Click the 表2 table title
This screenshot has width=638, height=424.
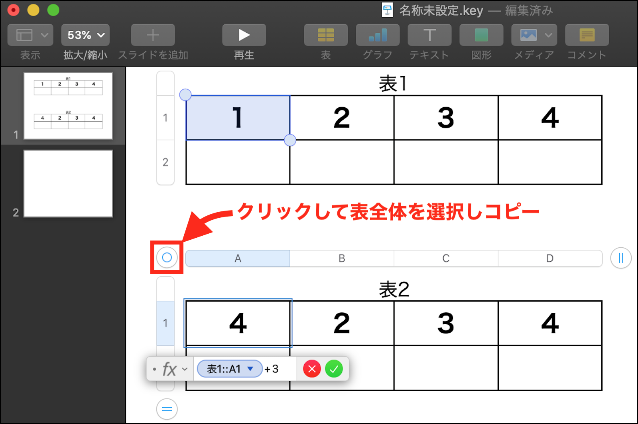pyautogui.click(x=394, y=290)
